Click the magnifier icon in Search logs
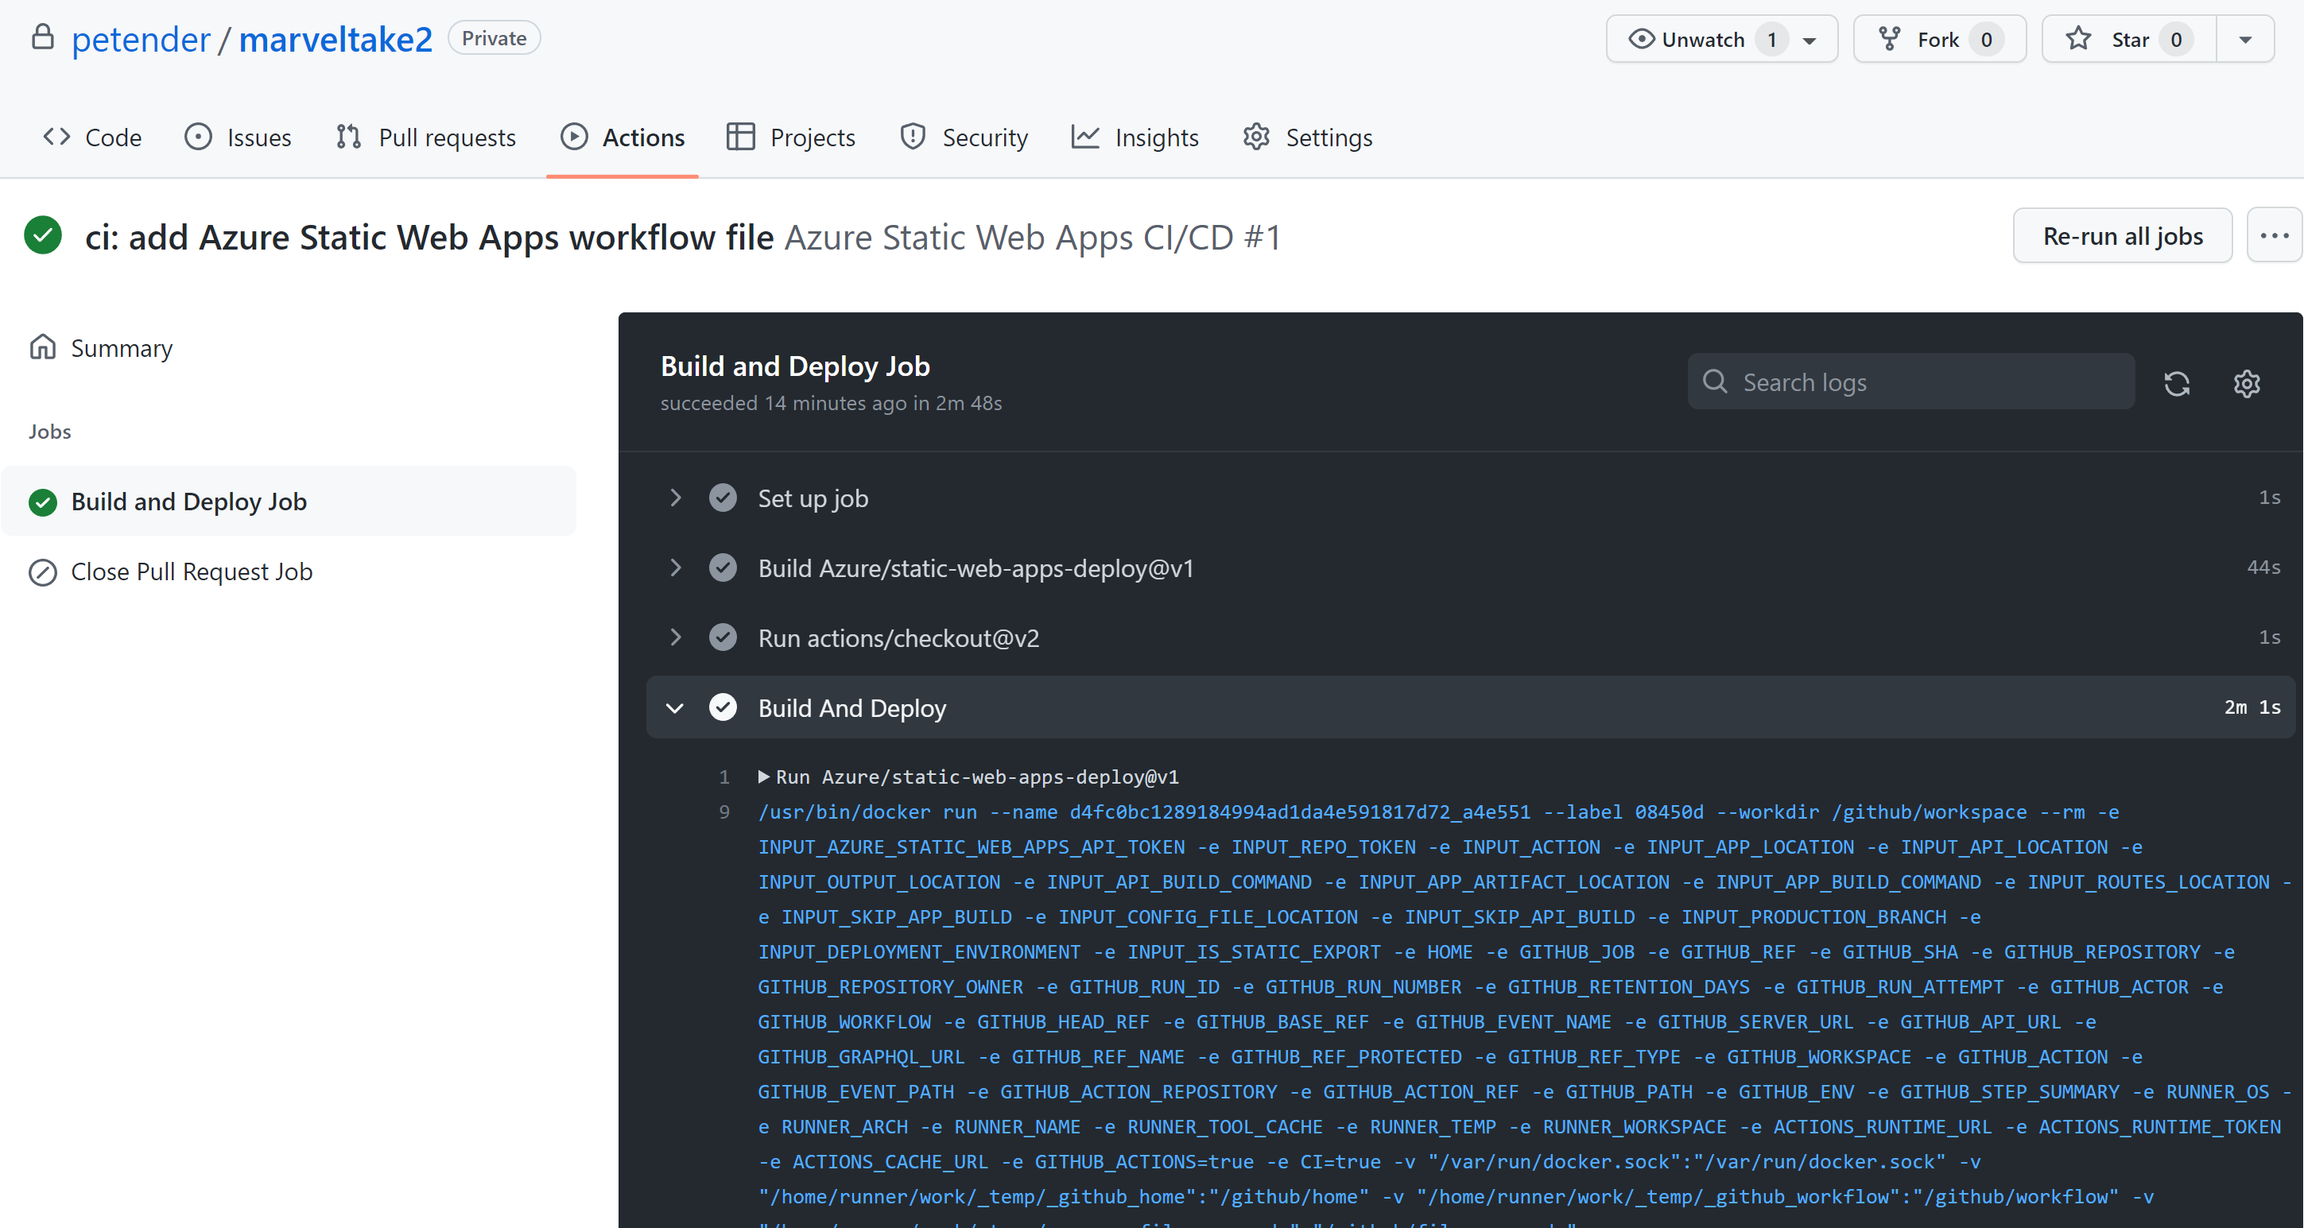The width and height of the screenshot is (2304, 1228). click(1714, 382)
